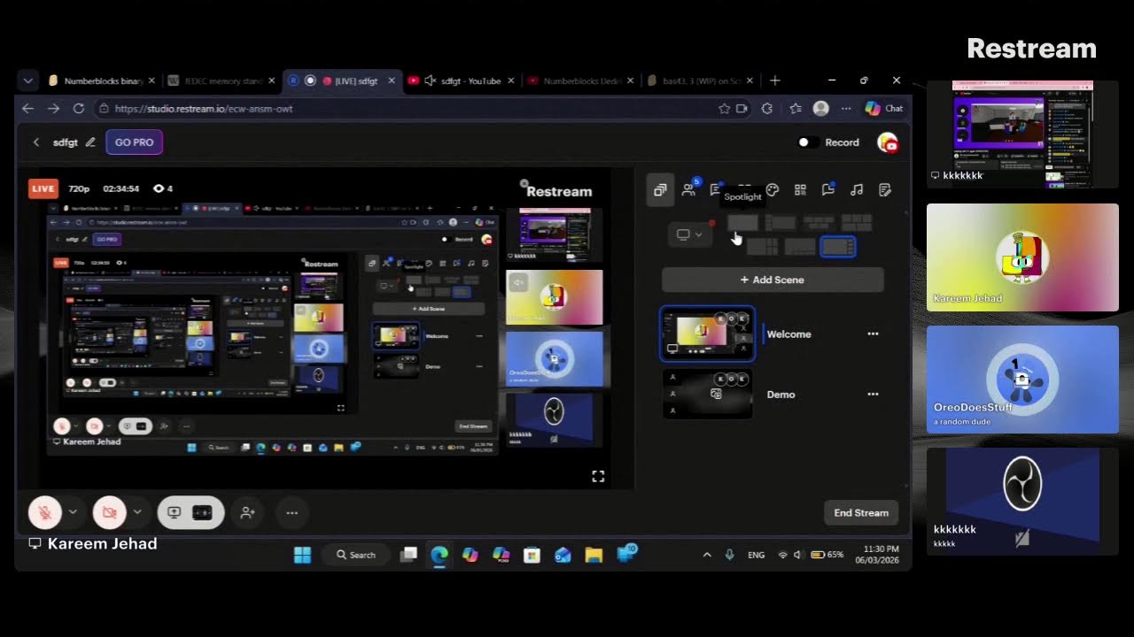Open the browser tab list chevron

pyautogui.click(x=28, y=81)
